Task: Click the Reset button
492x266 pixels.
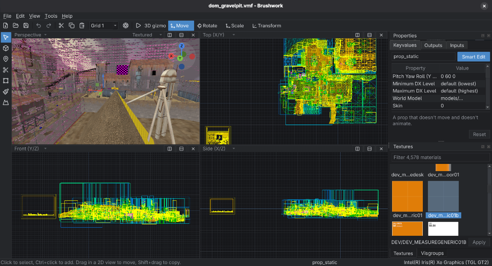Action: point(479,134)
